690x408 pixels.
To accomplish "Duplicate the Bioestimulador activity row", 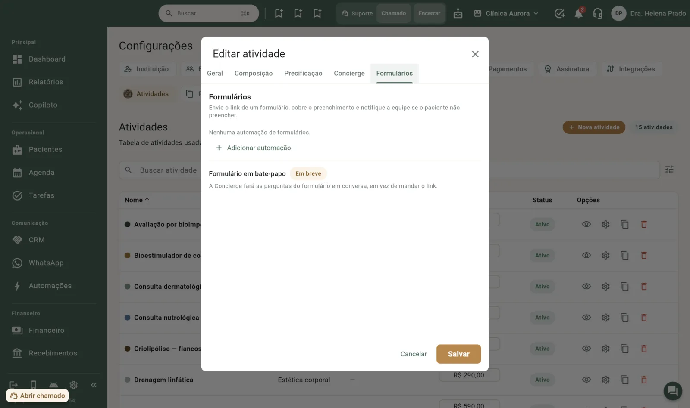I will 624,256.
